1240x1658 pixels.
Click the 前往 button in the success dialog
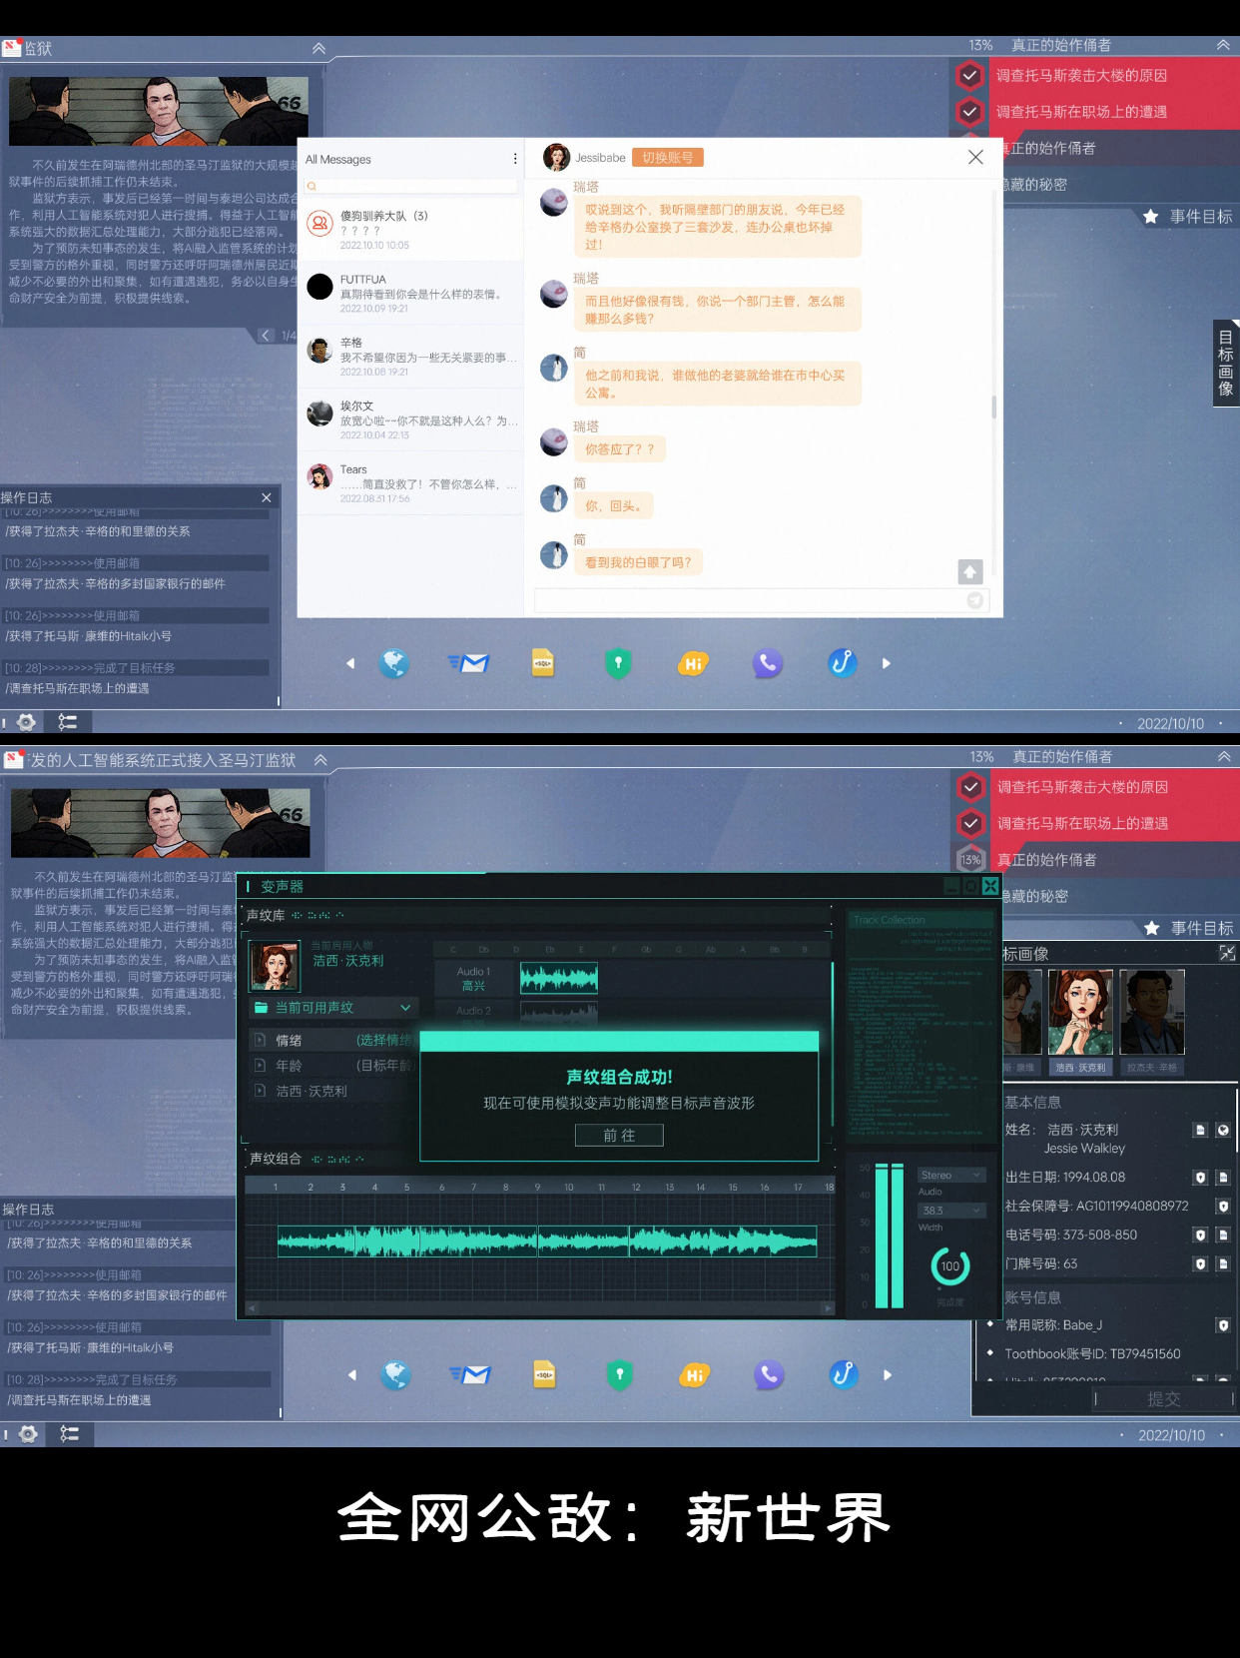619,1135
